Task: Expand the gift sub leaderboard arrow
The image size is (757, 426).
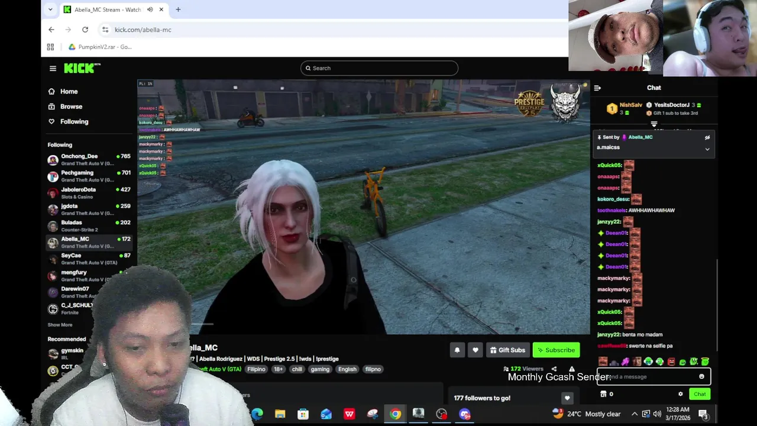Action: pos(654,124)
